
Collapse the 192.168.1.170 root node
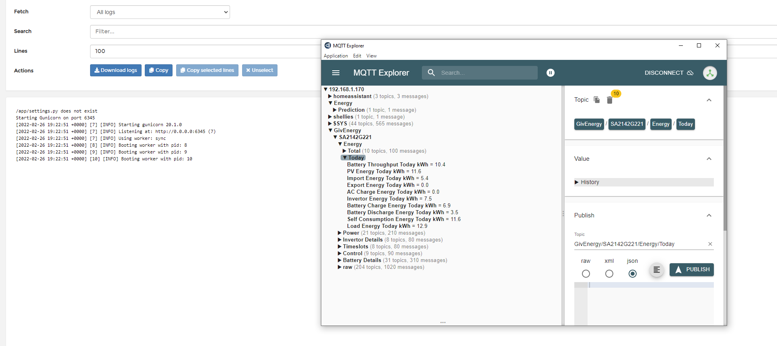click(326, 89)
